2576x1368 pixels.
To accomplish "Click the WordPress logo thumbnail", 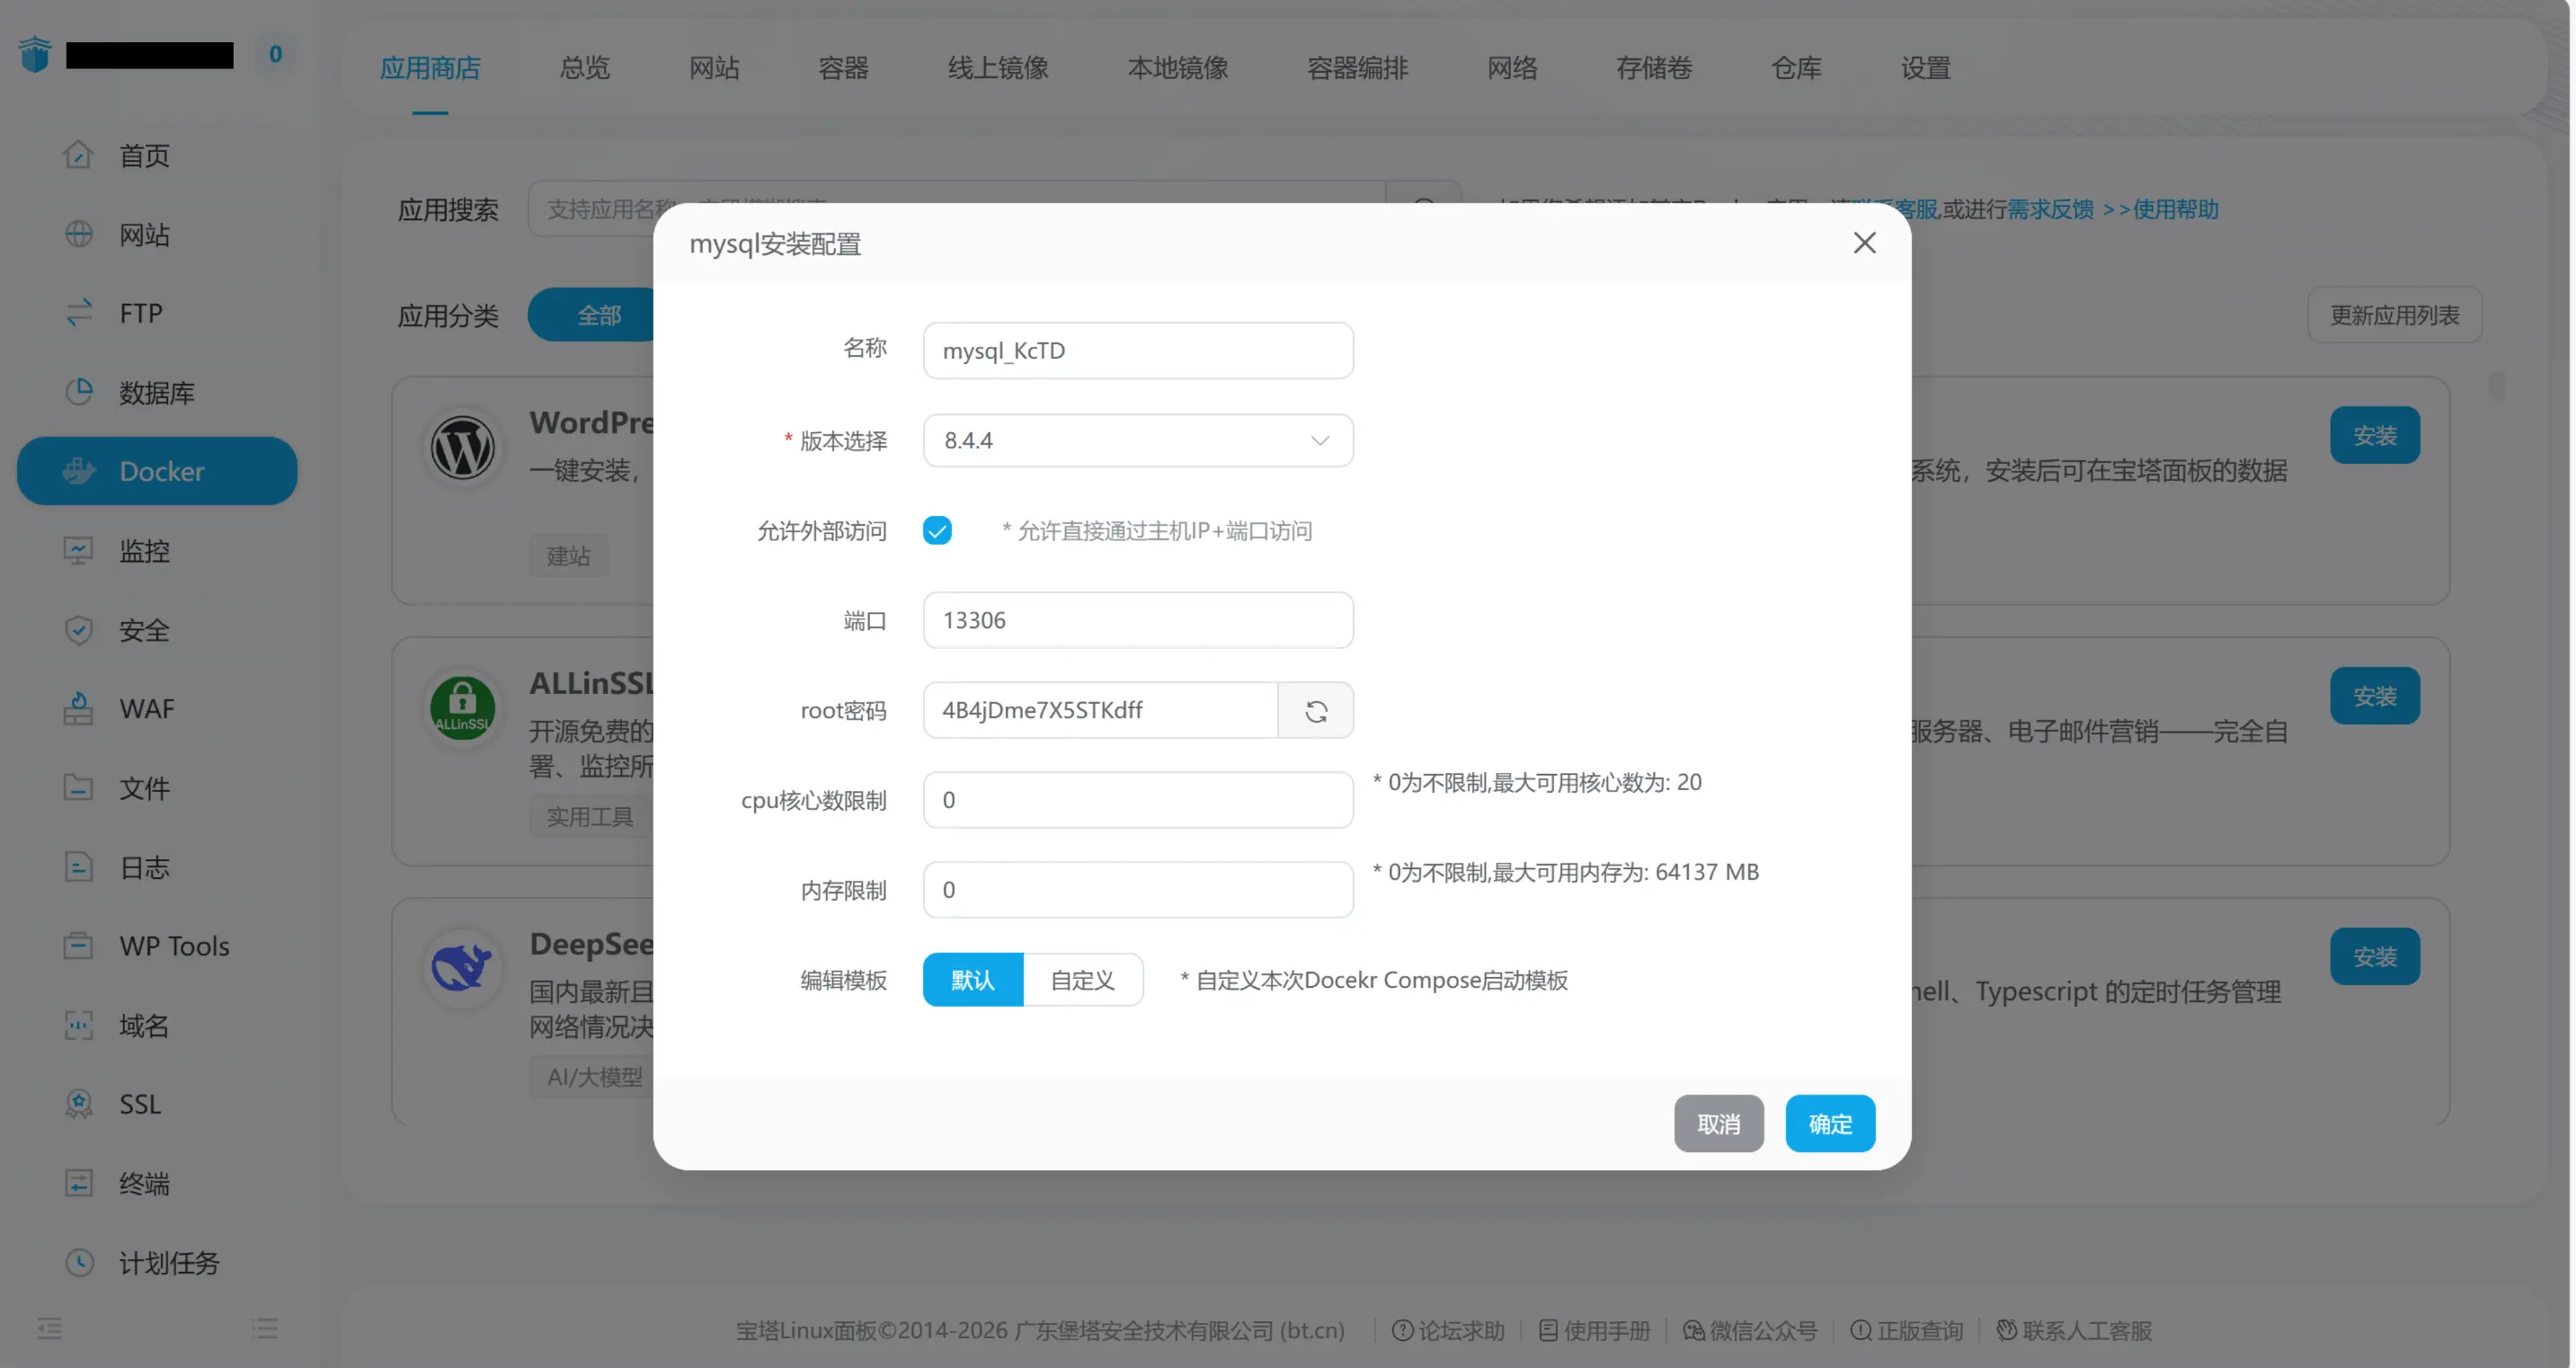I will (462, 447).
